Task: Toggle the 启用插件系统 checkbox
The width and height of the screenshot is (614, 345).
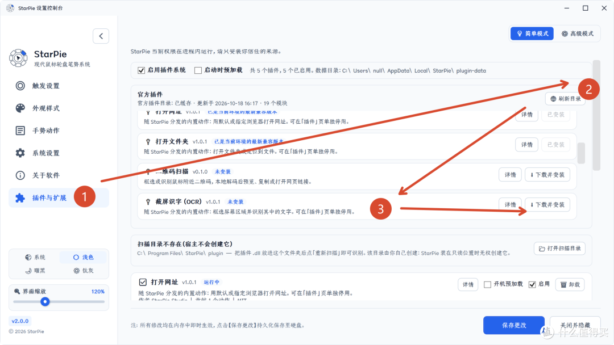Action: [x=142, y=70]
